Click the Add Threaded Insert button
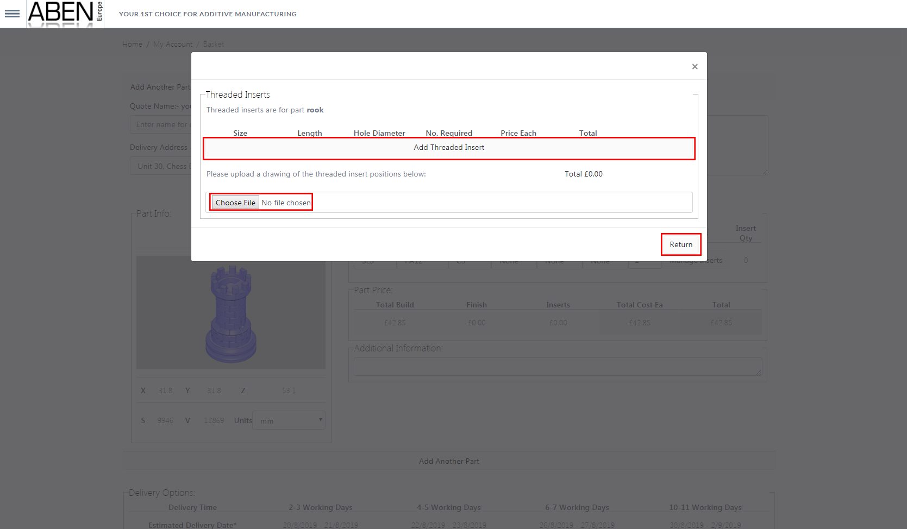This screenshot has width=907, height=529. point(449,148)
